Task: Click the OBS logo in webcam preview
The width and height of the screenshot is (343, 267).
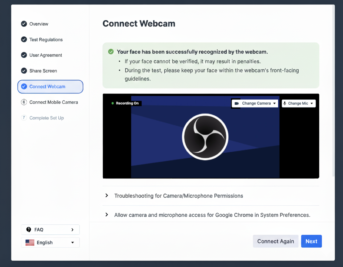Action: [205, 137]
